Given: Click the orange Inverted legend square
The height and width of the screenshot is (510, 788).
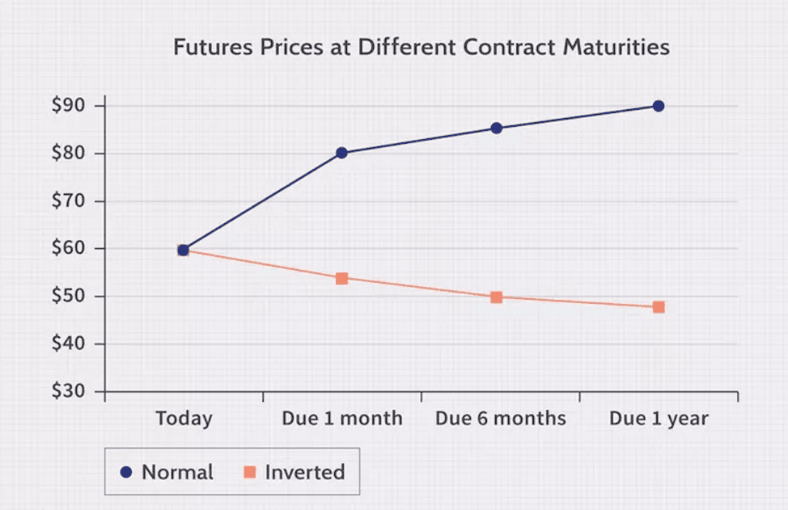Looking at the screenshot, I should click(249, 472).
